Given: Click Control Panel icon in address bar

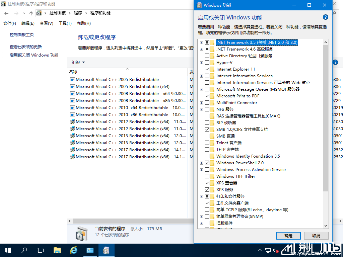Looking at the screenshot, I should (39, 13).
